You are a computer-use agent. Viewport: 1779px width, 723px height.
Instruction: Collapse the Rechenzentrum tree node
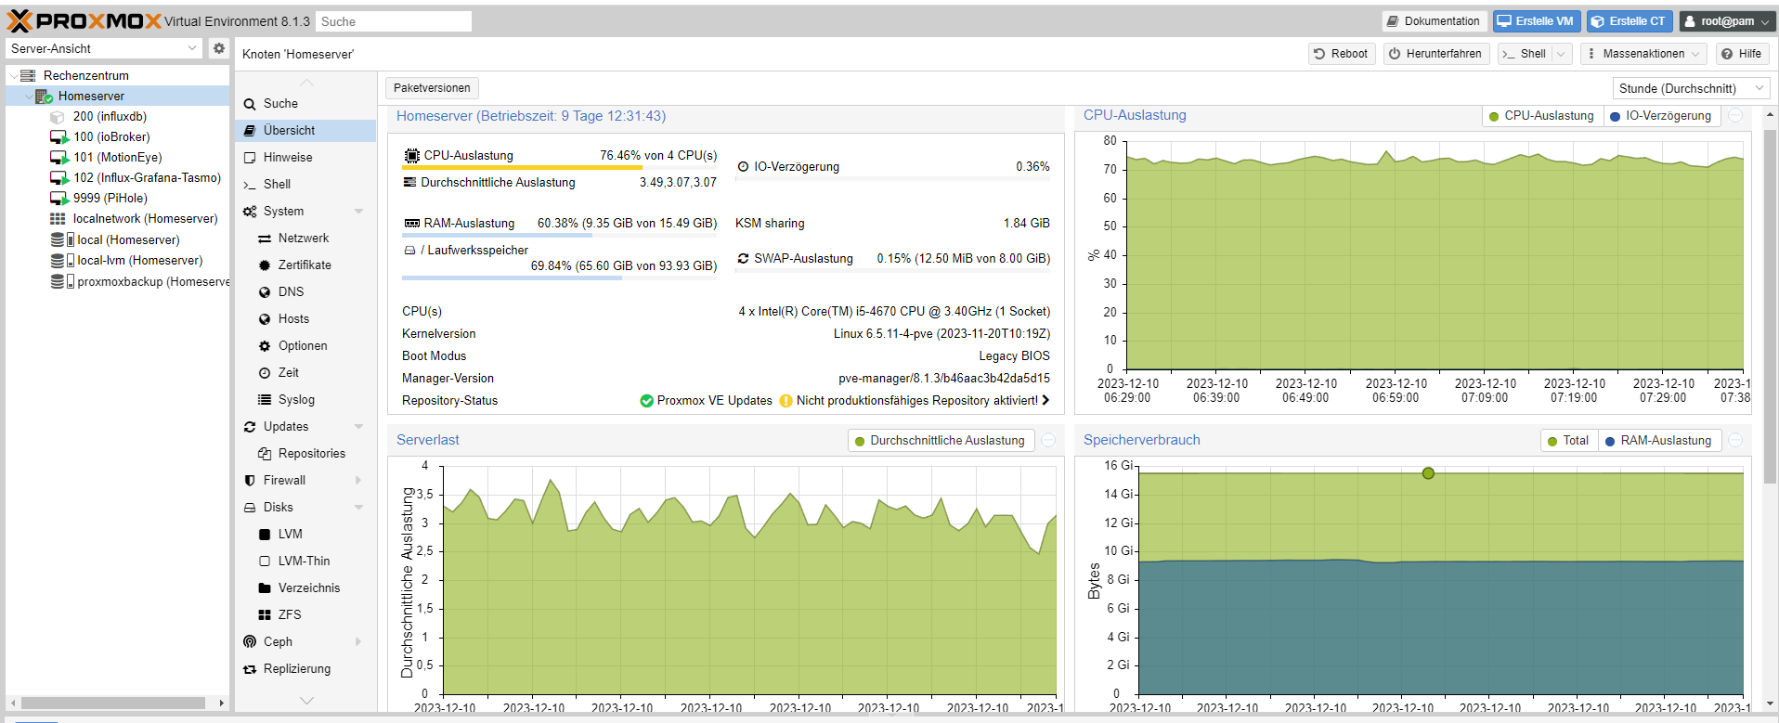(x=13, y=75)
